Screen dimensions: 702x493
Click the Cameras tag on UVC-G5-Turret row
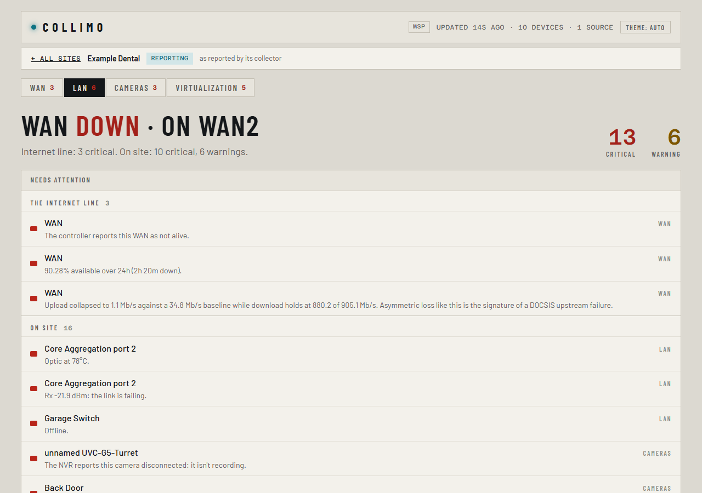(x=657, y=454)
